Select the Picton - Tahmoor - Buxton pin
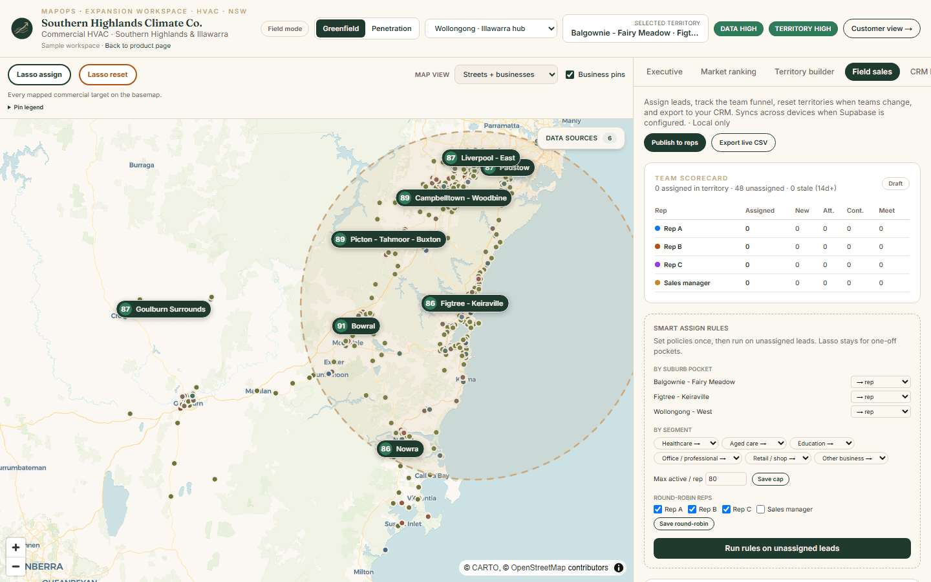Image resolution: width=931 pixels, height=582 pixels. point(389,239)
